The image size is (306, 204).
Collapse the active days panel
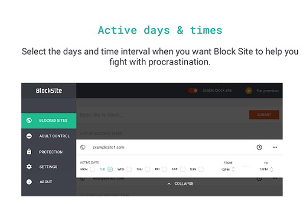pos(181,184)
